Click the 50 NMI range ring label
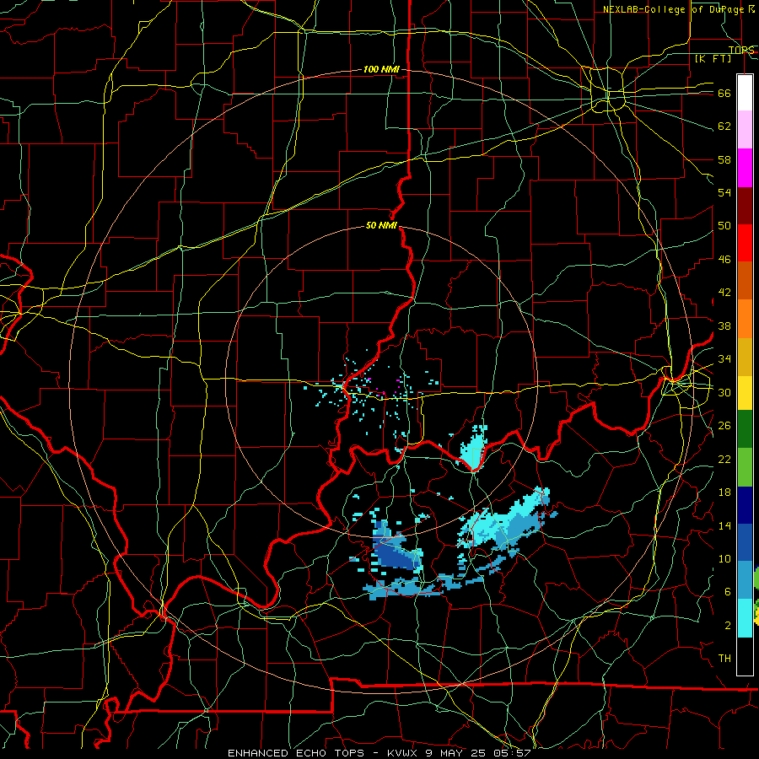The width and height of the screenshot is (759, 759). 381,225
